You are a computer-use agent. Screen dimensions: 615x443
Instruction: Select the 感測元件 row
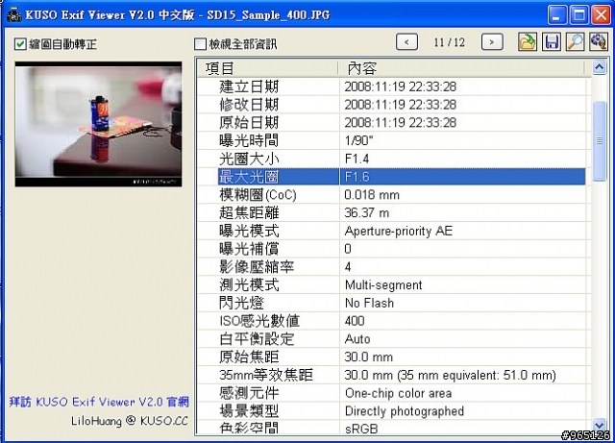point(392,394)
